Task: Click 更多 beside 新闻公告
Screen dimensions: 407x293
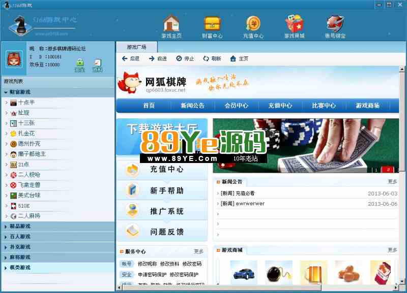Action: tap(392, 182)
